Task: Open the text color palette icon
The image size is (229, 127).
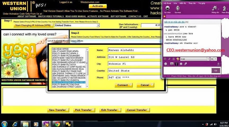Action: pyautogui.click(x=178, y=59)
